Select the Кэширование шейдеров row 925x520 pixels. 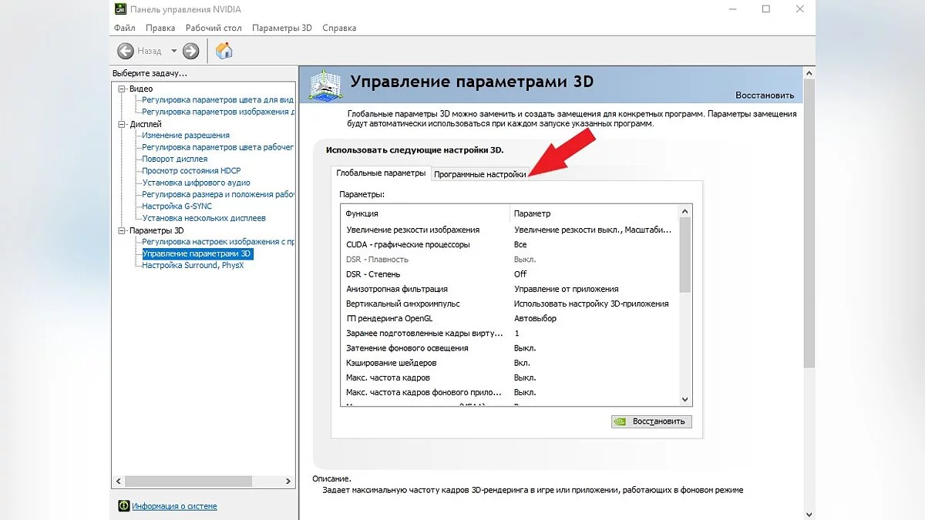(510, 363)
